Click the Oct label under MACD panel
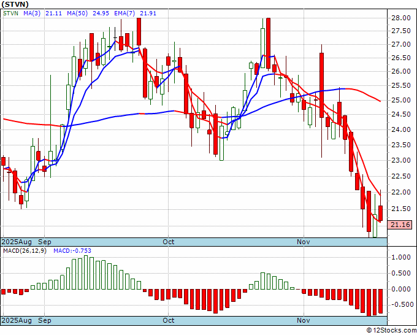417x335 pixels. [169, 320]
